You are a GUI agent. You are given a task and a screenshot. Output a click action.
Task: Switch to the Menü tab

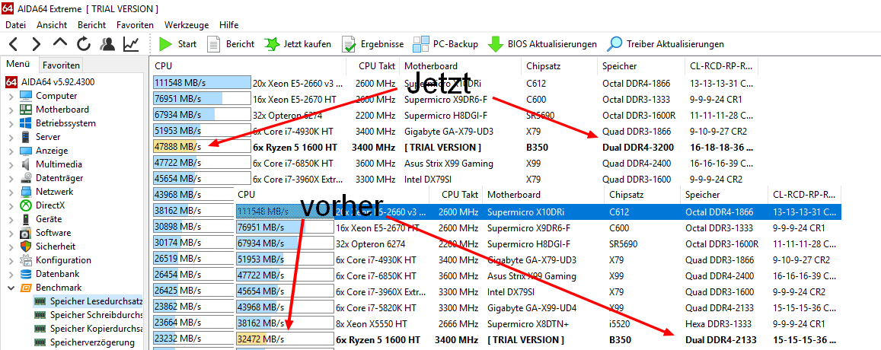(x=18, y=64)
